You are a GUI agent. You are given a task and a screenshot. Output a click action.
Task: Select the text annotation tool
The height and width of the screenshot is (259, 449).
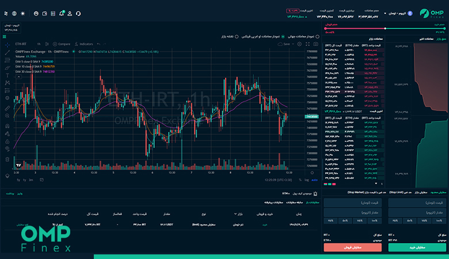click(x=7, y=75)
